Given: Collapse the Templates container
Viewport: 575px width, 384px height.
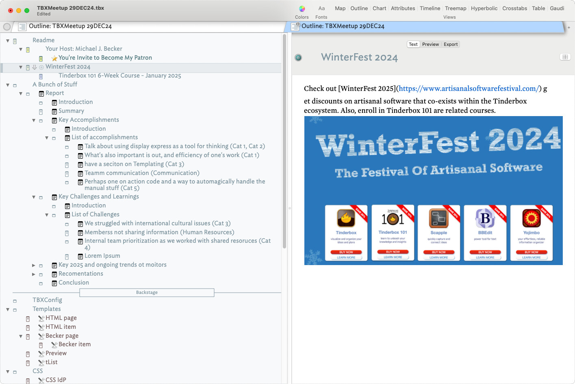Looking at the screenshot, I should coord(8,310).
